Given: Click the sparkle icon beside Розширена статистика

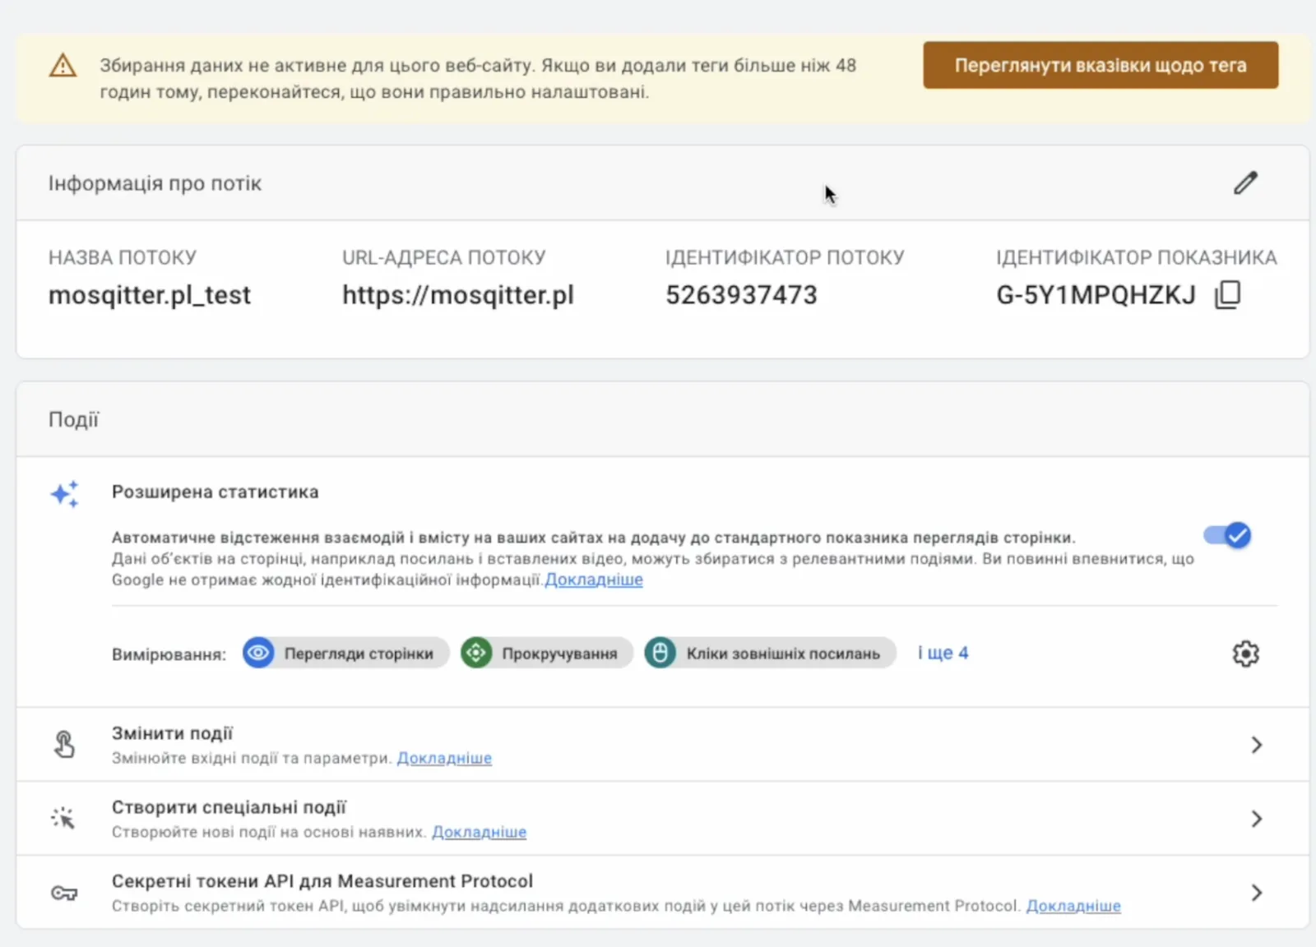Looking at the screenshot, I should click(64, 494).
